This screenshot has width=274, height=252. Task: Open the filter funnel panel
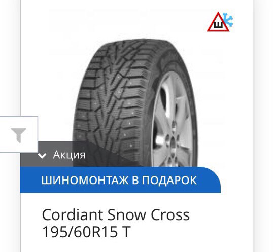(19, 134)
